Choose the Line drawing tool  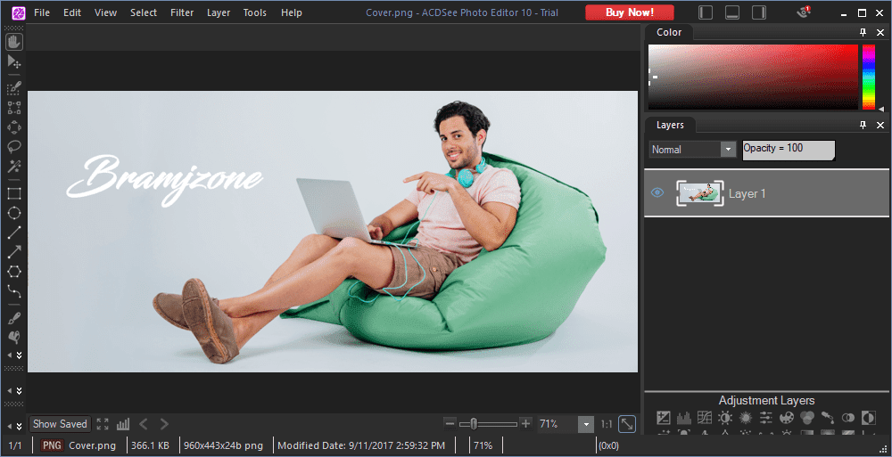click(x=14, y=233)
